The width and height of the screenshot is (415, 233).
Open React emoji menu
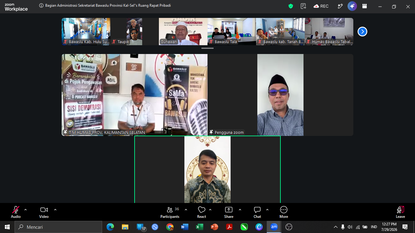click(x=201, y=212)
